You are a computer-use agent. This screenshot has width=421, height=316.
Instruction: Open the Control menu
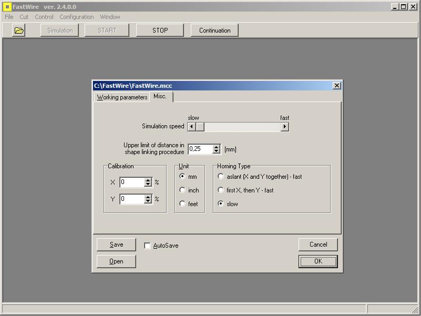pos(44,17)
